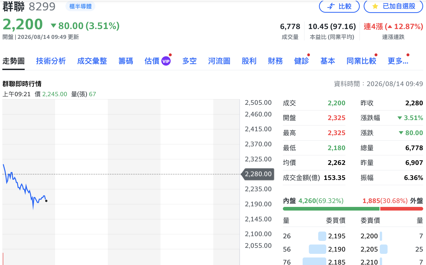The height and width of the screenshot is (265, 426).
Task: Select the 走勢圖 tab
Action: (14, 61)
